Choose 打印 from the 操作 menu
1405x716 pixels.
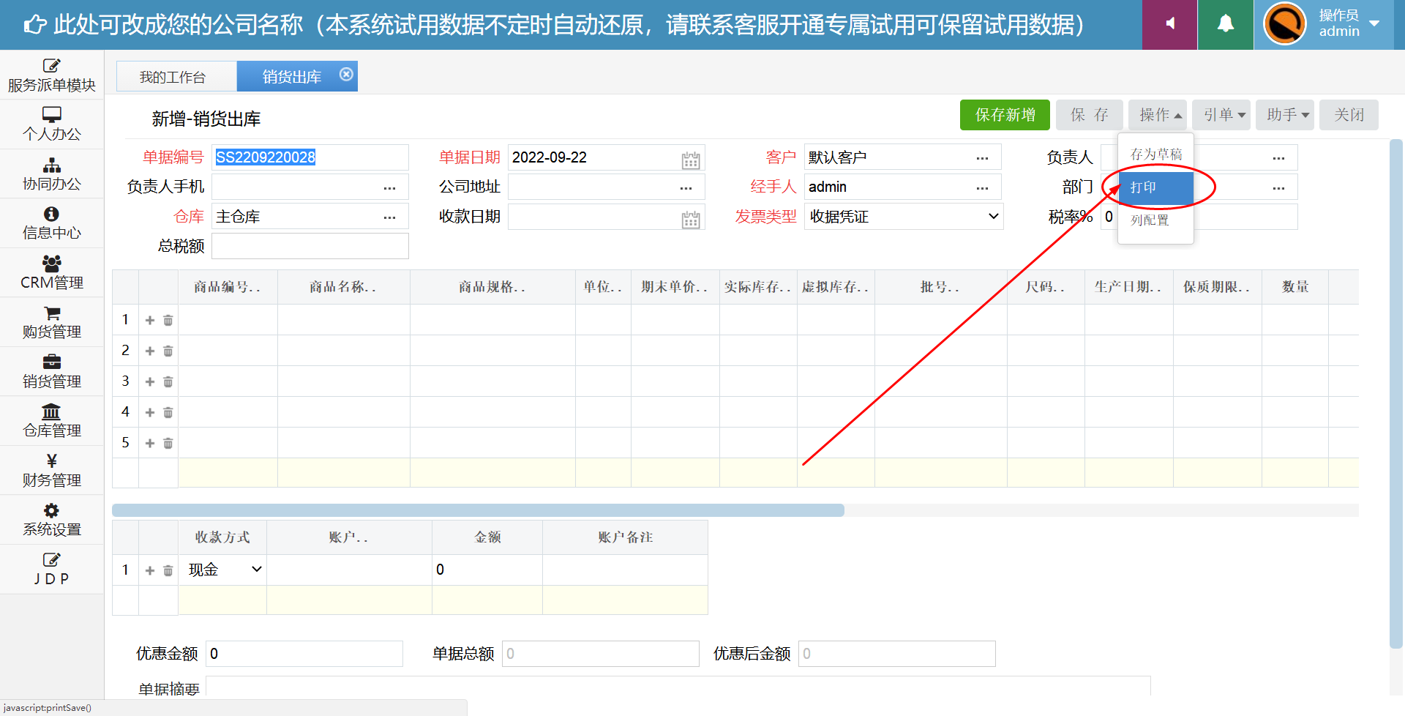coord(1156,187)
